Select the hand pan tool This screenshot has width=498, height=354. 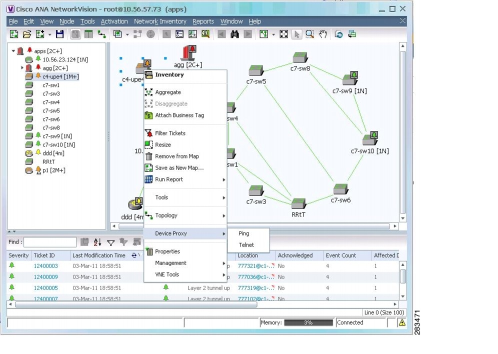323,33
